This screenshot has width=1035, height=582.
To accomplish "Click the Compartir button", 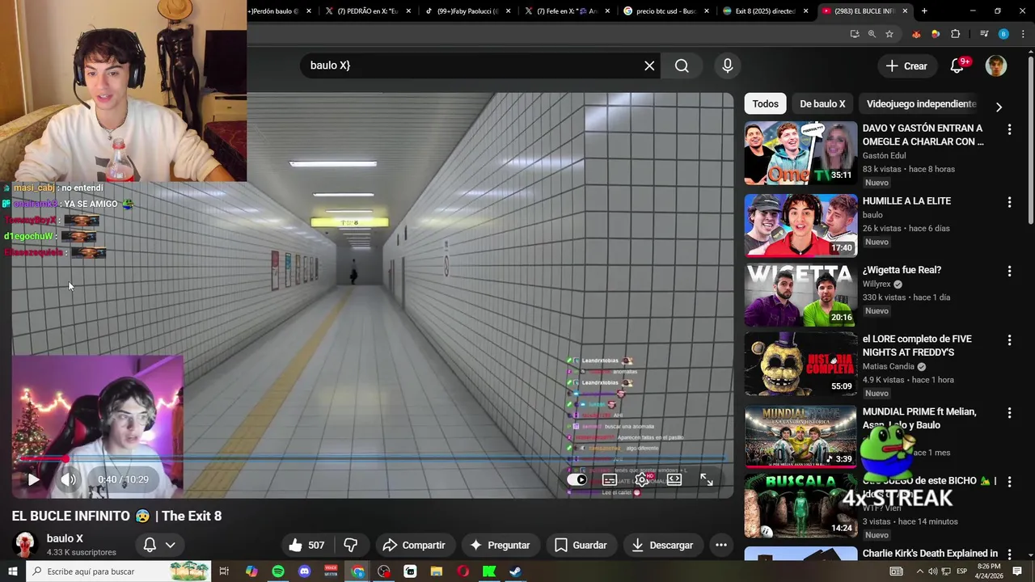I will tap(414, 545).
